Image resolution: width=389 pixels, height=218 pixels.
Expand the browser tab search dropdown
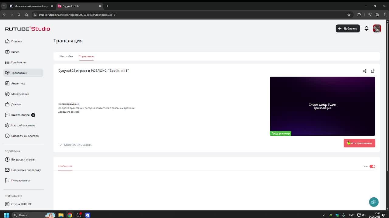pyautogui.click(x=4, y=6)
